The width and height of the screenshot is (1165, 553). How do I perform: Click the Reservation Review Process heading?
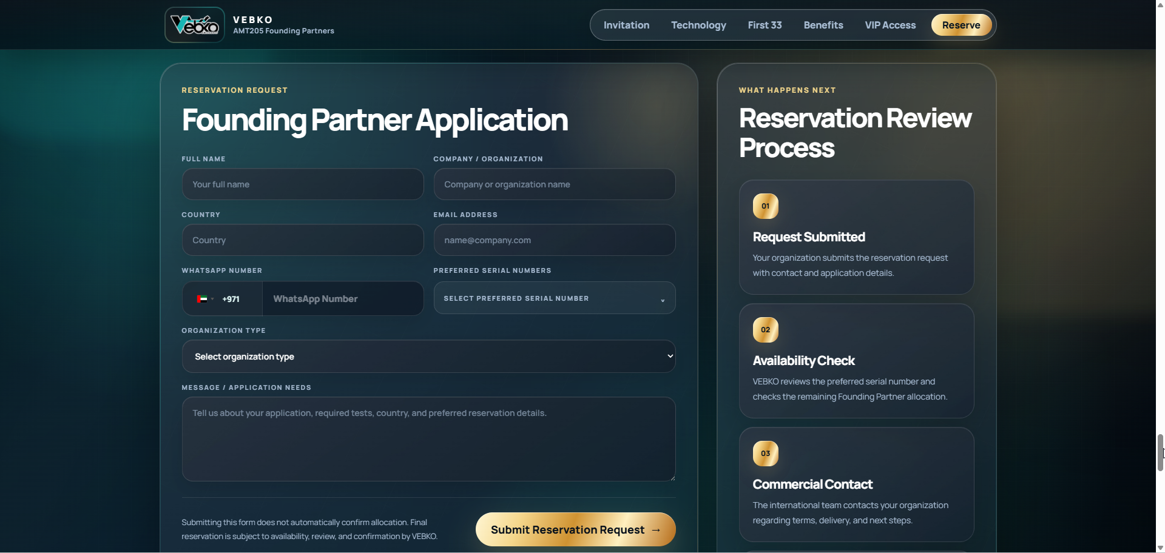click(856, 133)
